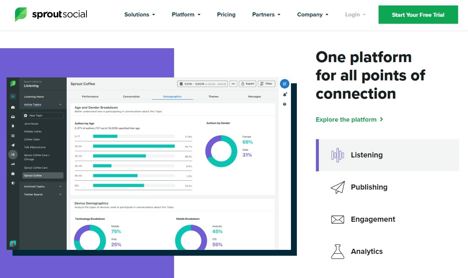This screenshot has width=468, height=278.
Task: Open the notifications bell icon
Action: (x=285, y=95)
